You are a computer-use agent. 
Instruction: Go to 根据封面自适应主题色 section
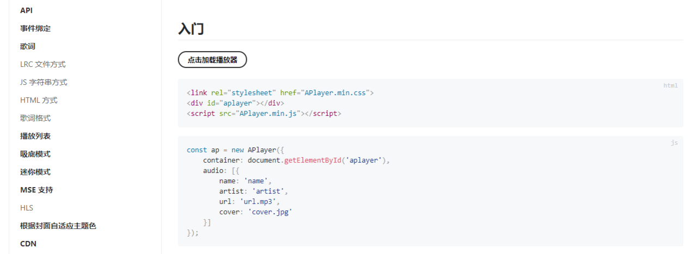58,226
